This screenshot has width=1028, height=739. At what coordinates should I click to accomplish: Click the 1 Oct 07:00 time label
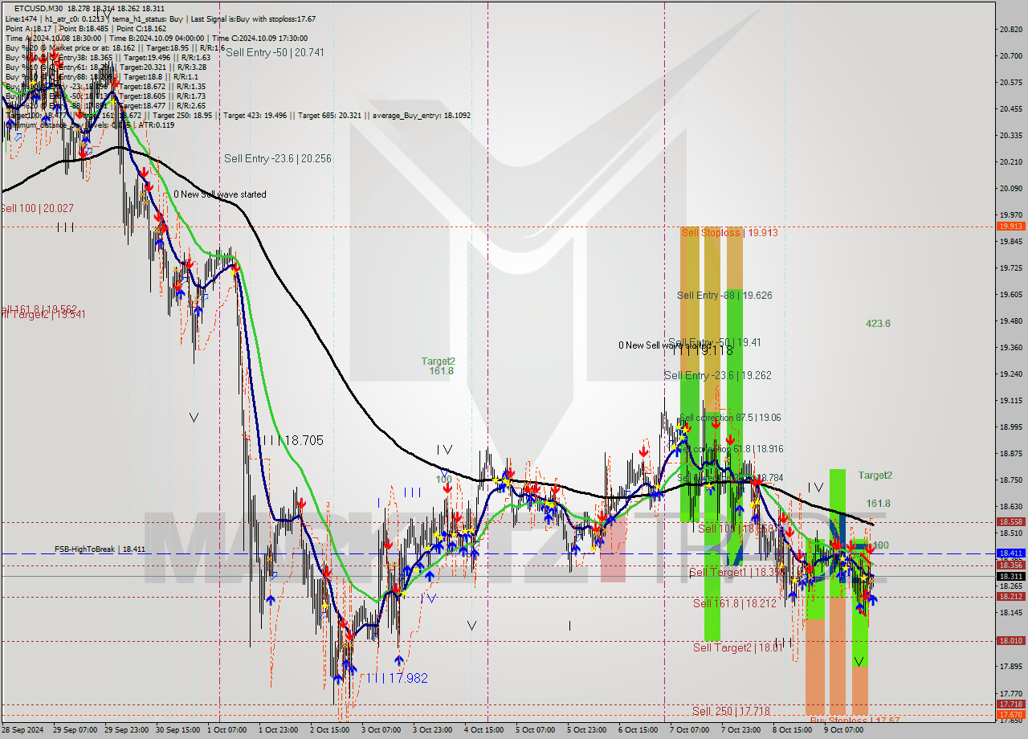226,730
